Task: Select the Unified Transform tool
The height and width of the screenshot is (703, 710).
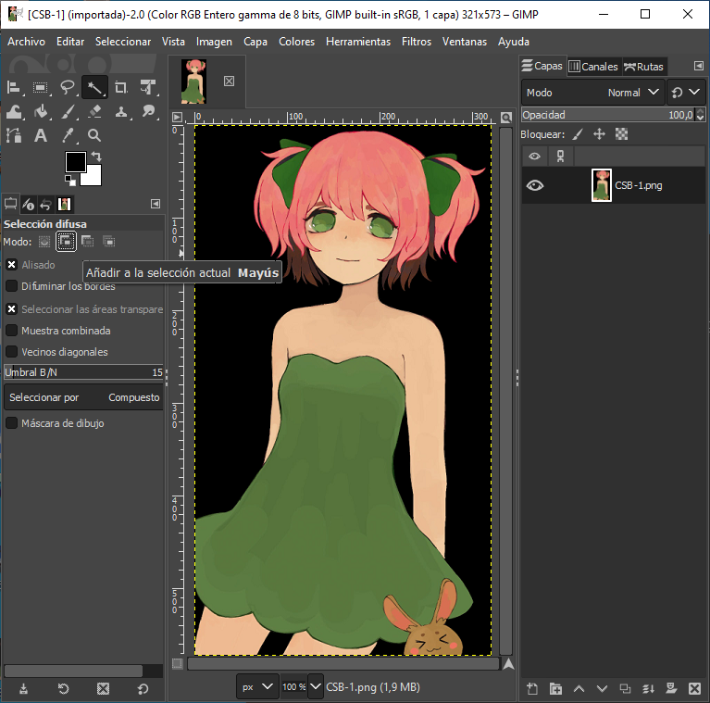Action: [x=148, y=87]
